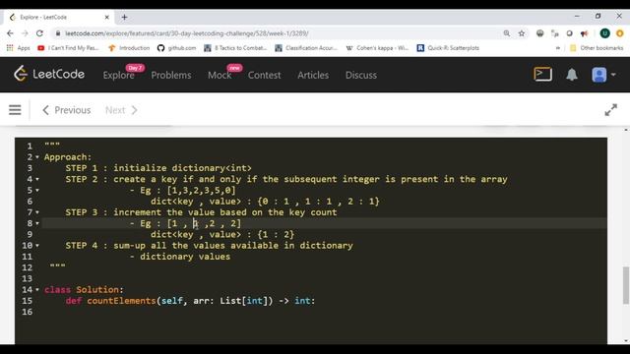
Task: Open the I Can't Find My Pas... bookmark
Action: (68, 48)
